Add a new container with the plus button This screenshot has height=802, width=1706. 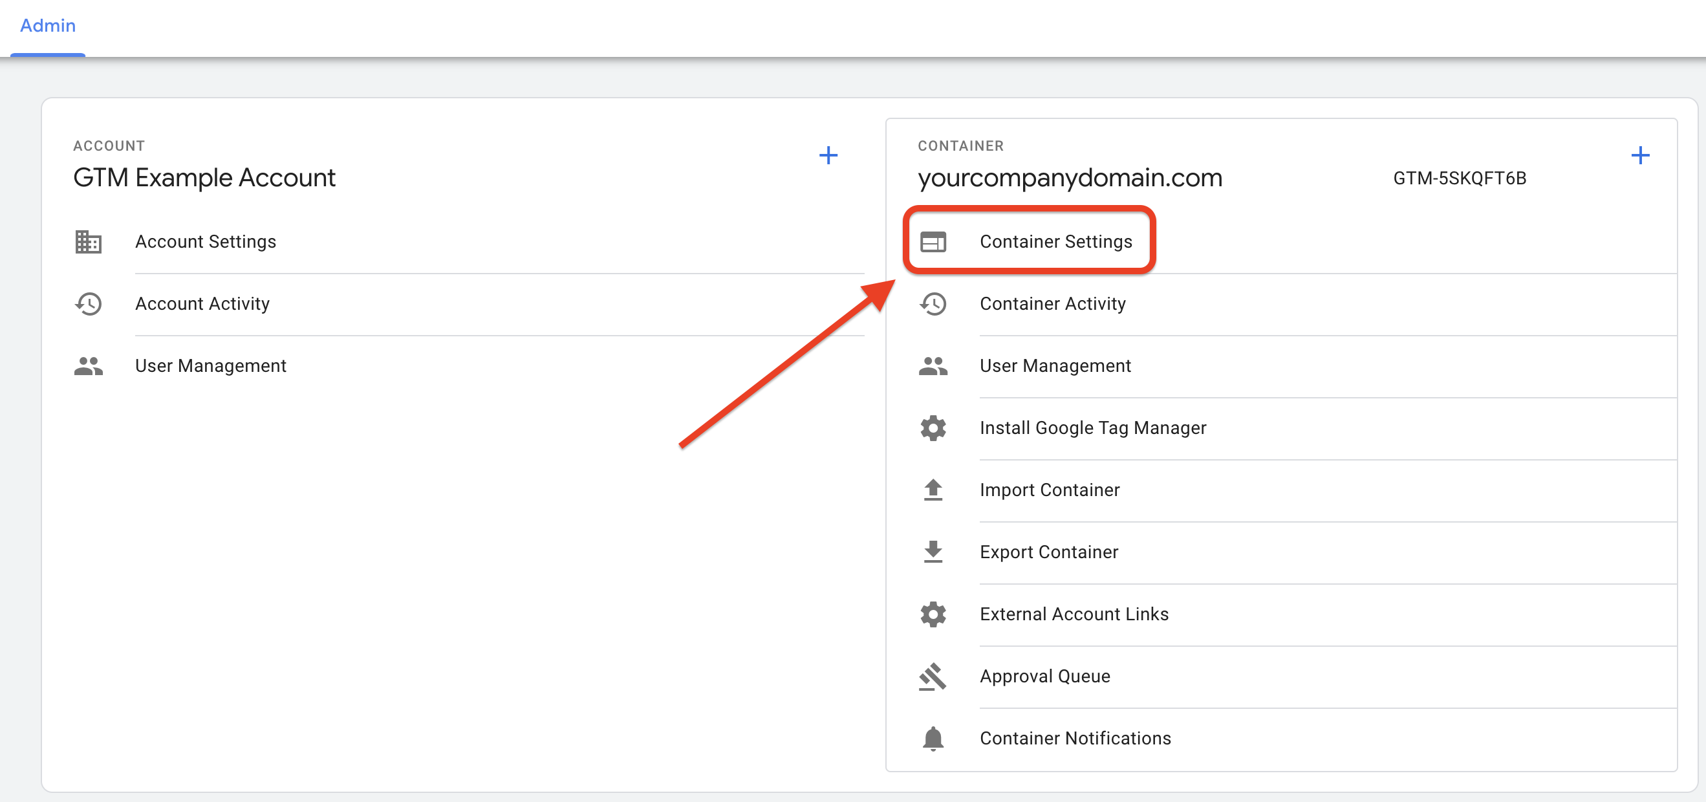1640,156
